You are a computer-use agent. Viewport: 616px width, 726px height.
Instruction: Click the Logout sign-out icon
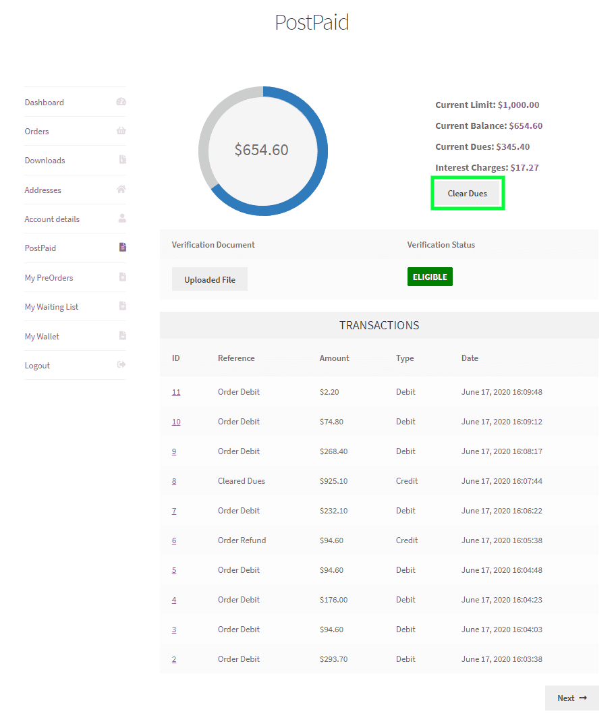click(121, 365)
